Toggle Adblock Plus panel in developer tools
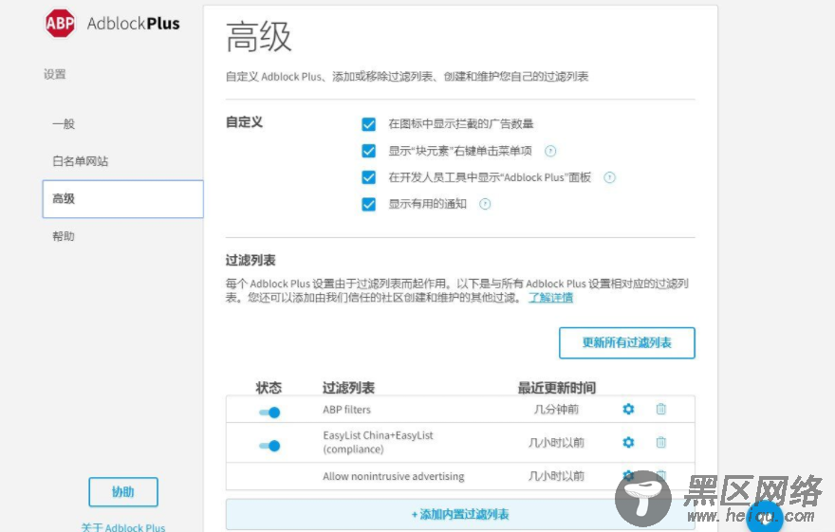Viewport: 835px width, 532px height. pyautogui.click(x=368, y=177)
